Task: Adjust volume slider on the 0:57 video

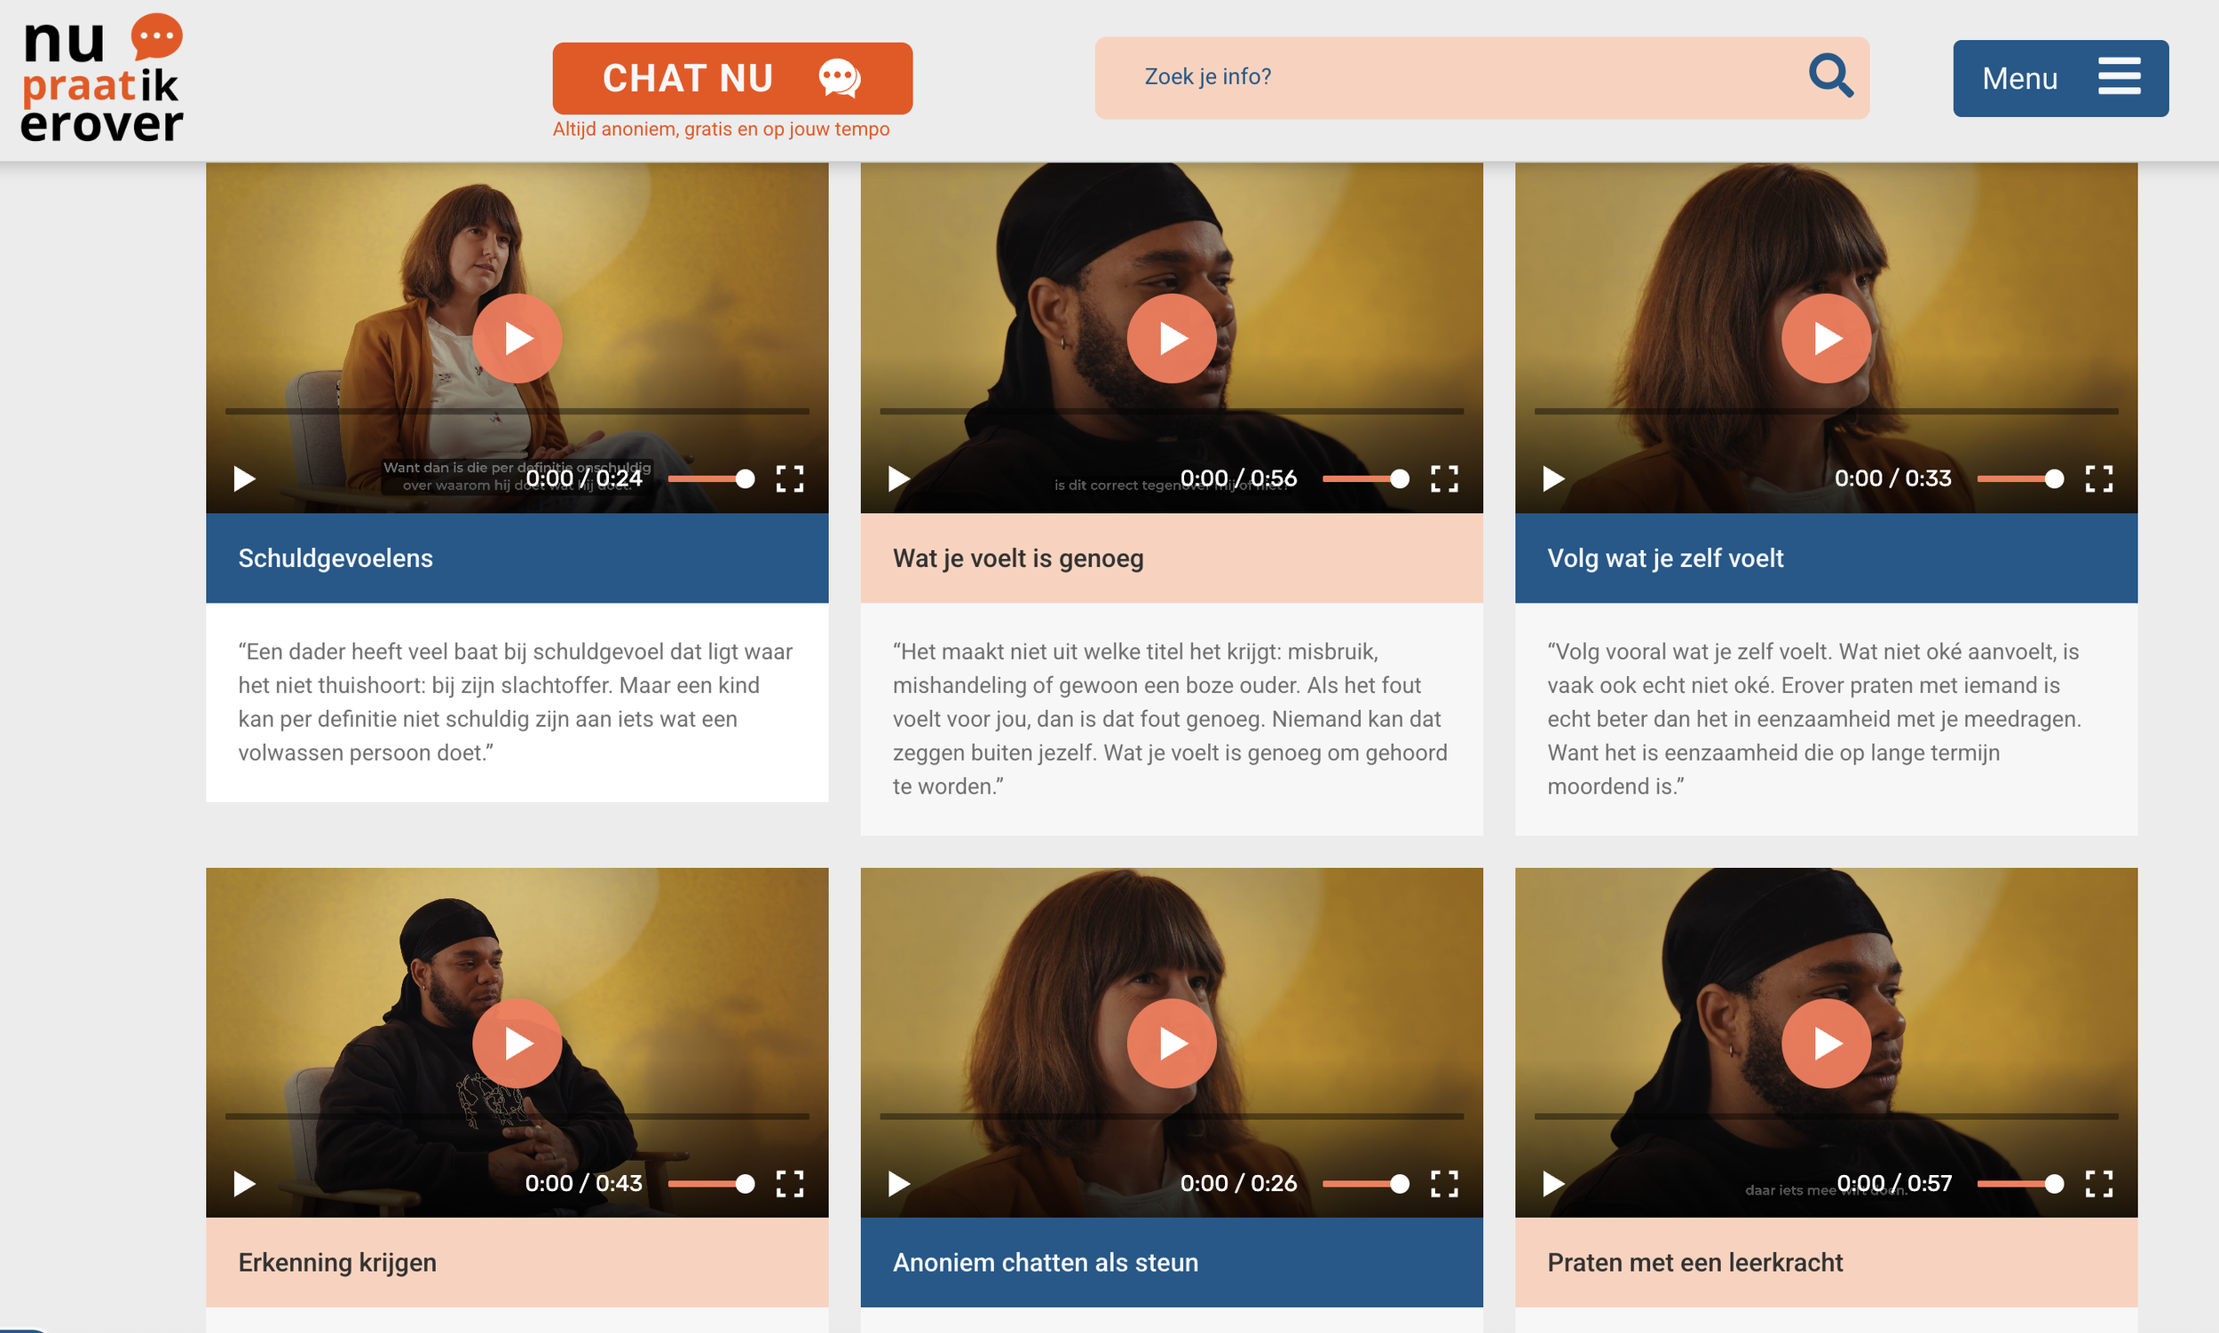Action: coord(2019,1183)
